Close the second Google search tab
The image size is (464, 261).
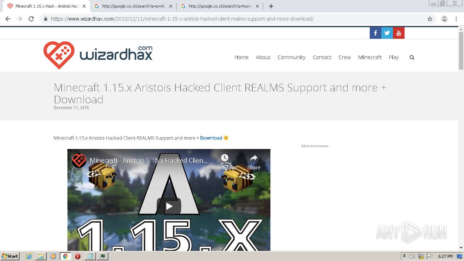(x=171, y=6)
